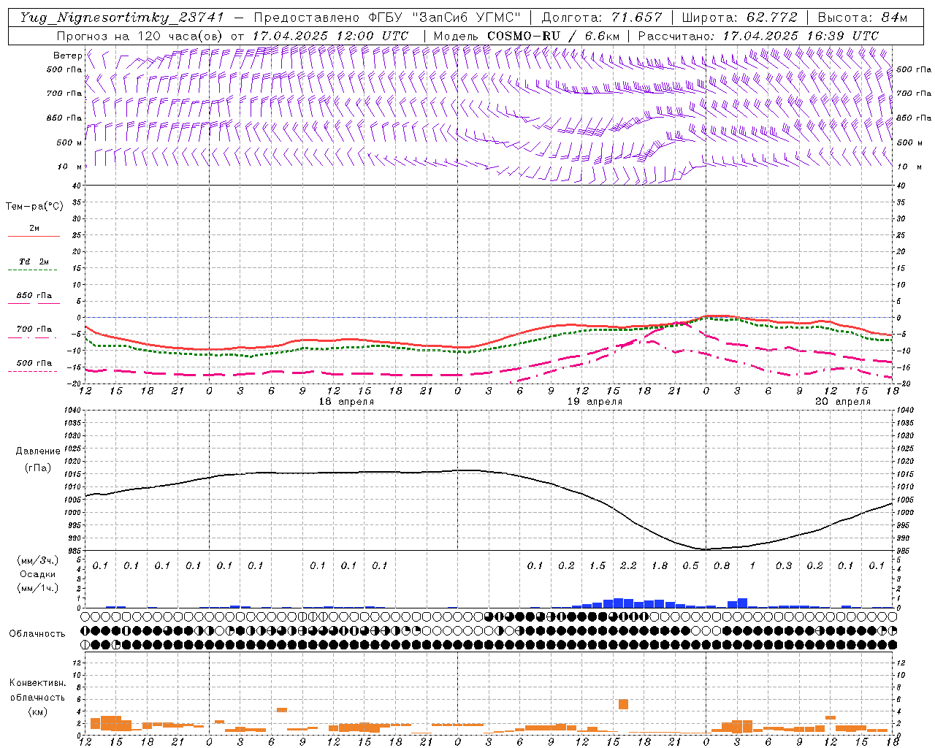Click the 1.5 precipitation value
This screenshot has height=748, width=935.
point(598,565)
